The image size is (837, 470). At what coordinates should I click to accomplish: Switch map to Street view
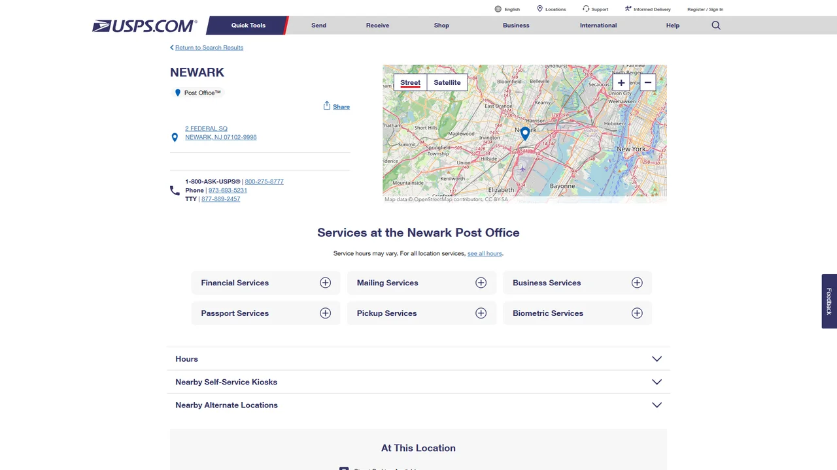pyautogui.click(x=411, y=83)
